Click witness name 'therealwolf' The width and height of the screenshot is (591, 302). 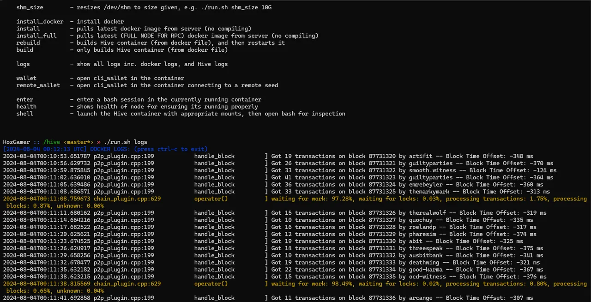[428, 213]
